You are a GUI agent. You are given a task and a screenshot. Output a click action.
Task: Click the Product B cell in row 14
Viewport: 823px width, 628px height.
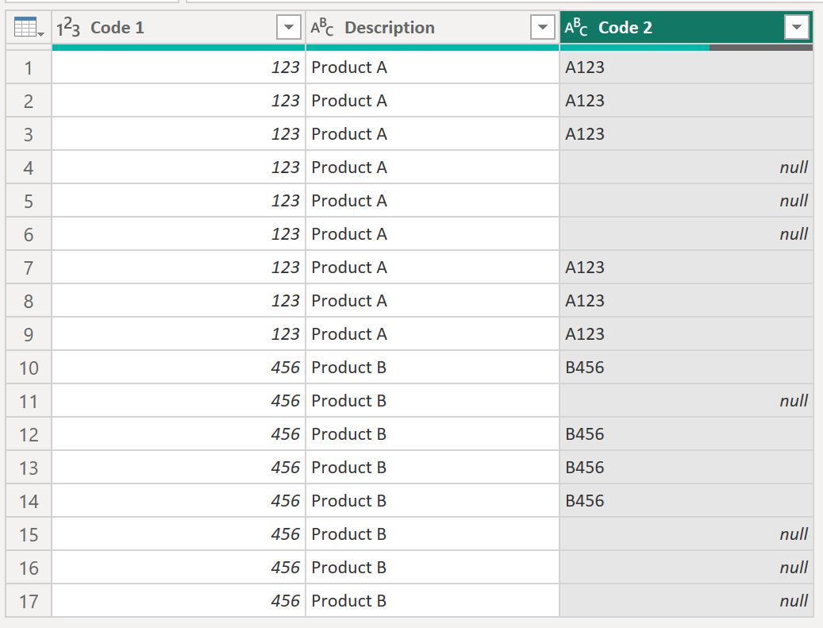point(433,501)
